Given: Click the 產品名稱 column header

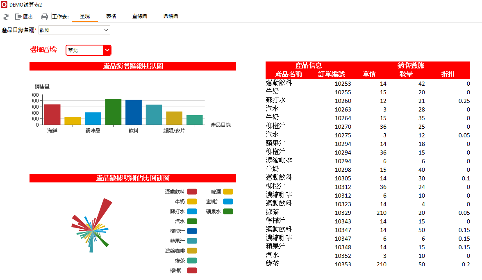Looking at the screenshot, I should coord(289,74).
